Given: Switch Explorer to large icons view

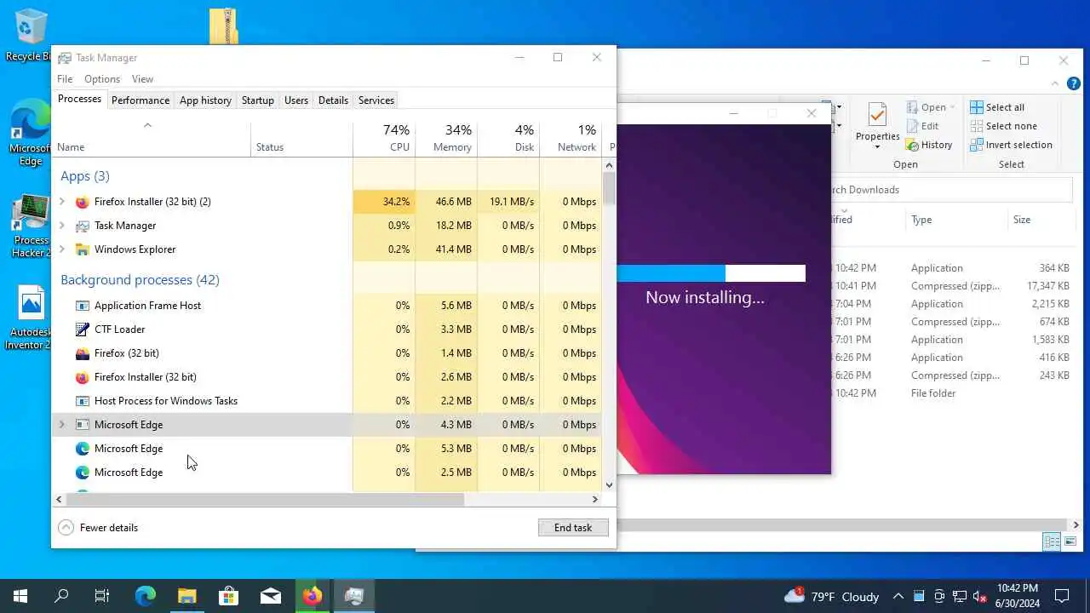Looking at the screenshot, I should 1070,541.
